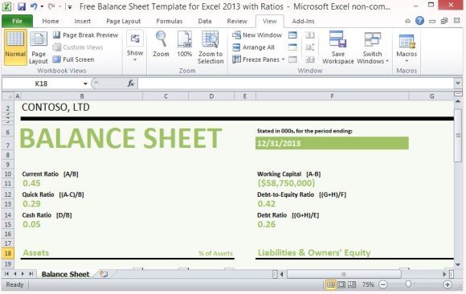
Task: Click the Current Ratio value 0.45
Action: coord(31,183)
